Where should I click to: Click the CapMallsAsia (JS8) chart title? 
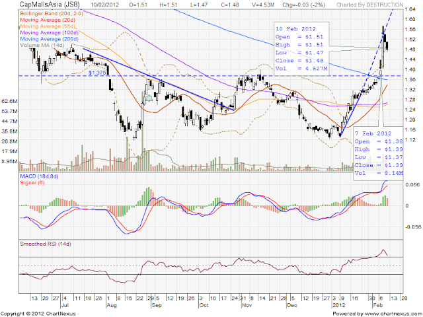tap(50, 5)
